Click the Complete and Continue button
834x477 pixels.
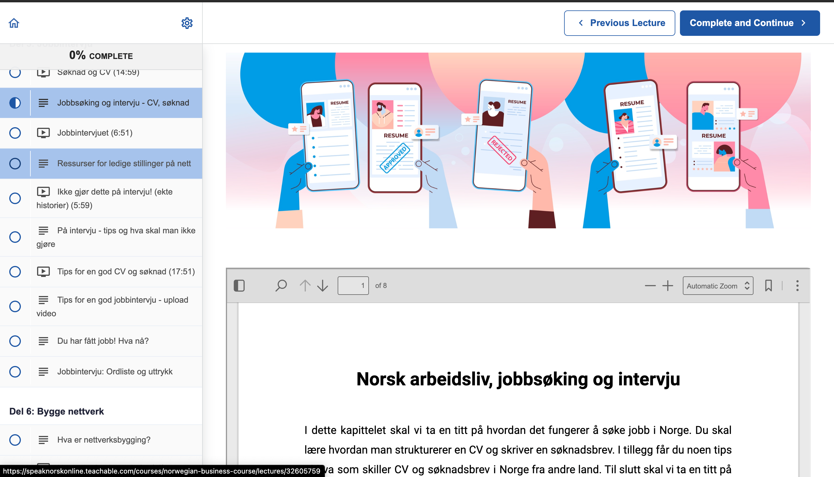750,23
